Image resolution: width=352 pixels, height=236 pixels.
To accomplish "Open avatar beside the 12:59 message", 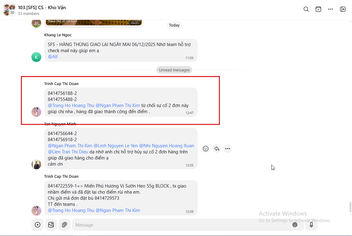I will click(36, 211).
